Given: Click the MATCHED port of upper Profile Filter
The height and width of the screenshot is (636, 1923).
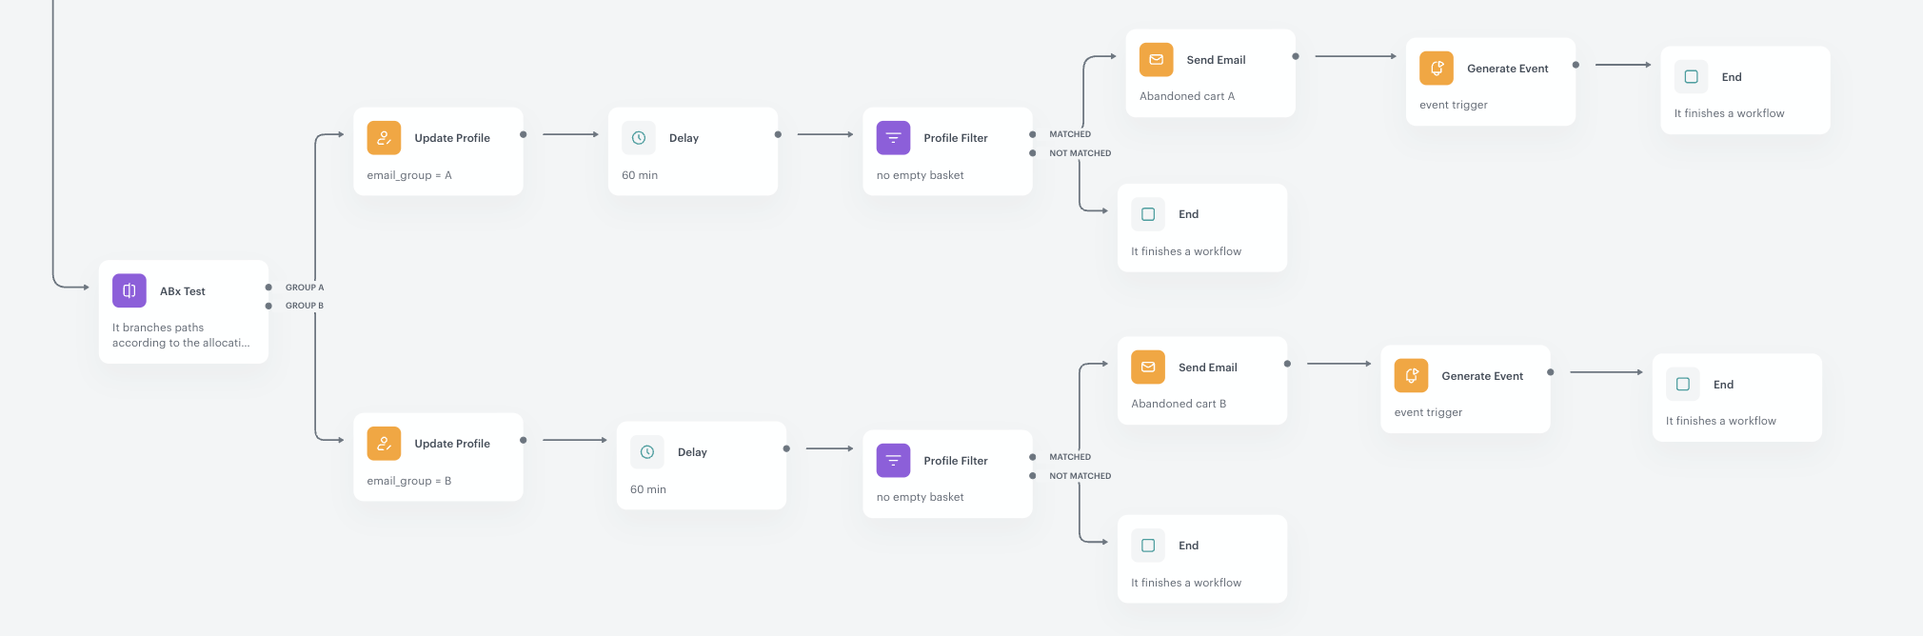Looking at the screenshot, I should click(1033, 134).
